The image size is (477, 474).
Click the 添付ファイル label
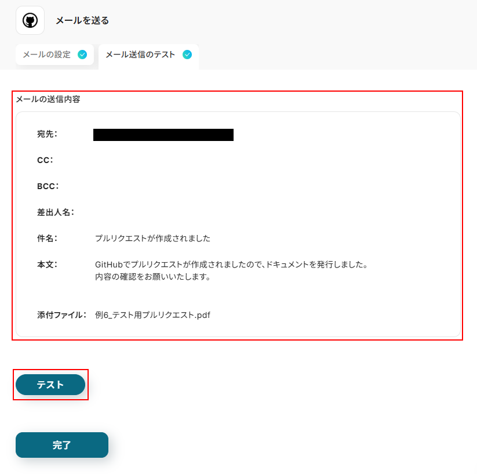pos(62,315)
